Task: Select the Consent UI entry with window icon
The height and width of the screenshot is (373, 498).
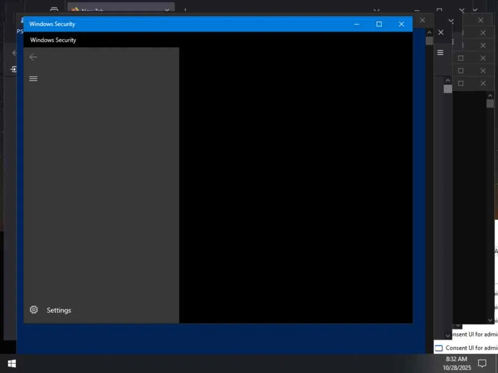Action: [466, 348]
